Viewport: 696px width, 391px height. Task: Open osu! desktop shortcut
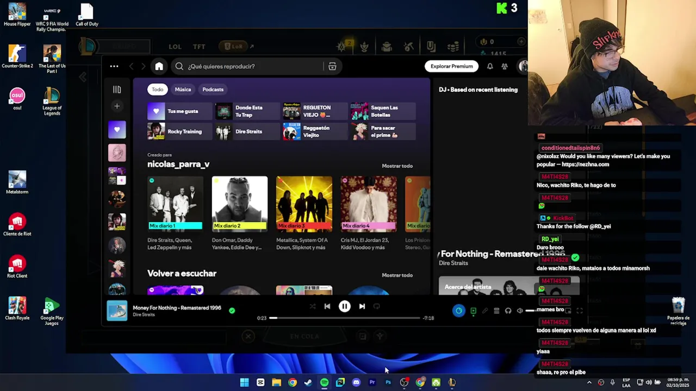17,99
